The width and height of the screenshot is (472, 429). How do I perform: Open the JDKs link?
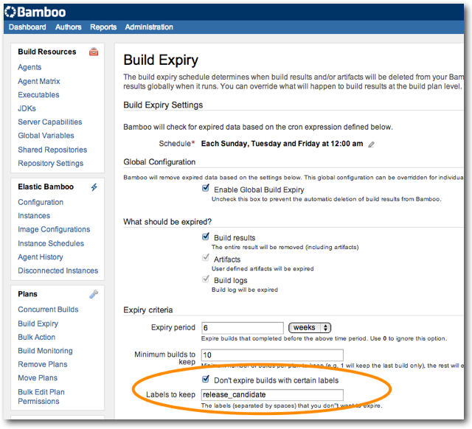point(27,108)
